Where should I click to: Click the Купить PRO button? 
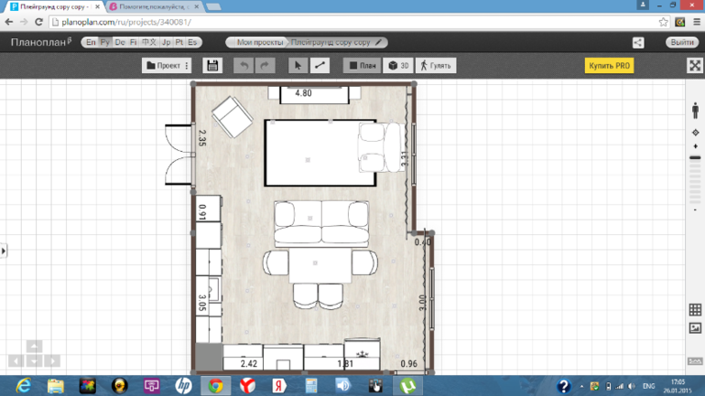(x=609, y=66)
